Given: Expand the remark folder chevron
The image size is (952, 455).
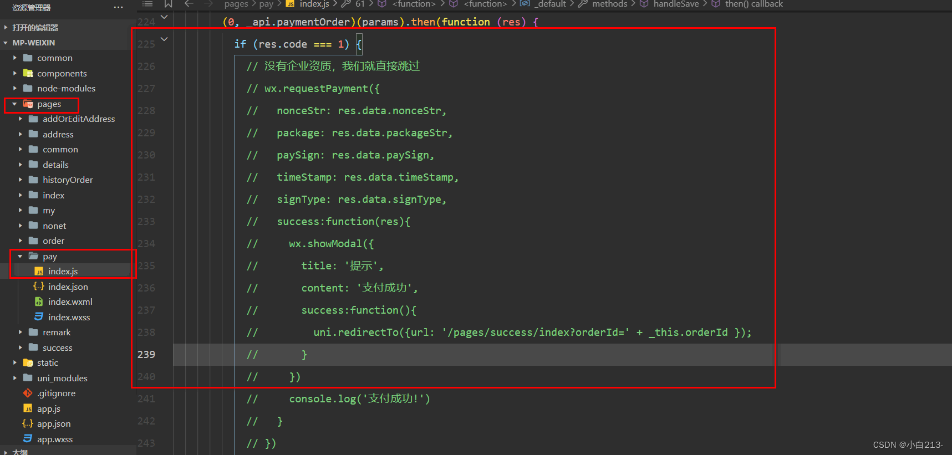Looking at the screenshot, I should pyautogui.click(x=20, y=332).
